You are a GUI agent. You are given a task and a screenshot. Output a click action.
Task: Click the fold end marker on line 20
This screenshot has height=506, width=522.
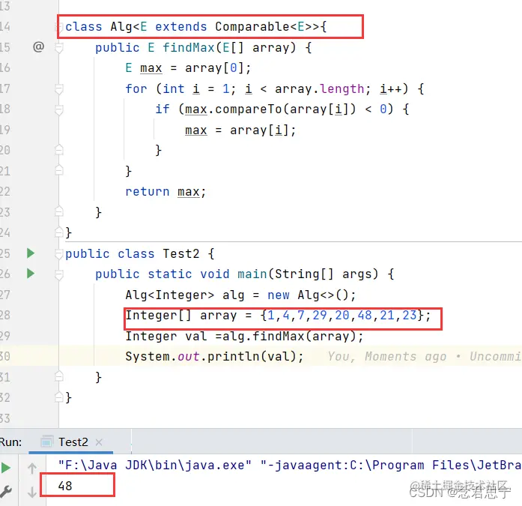point(59,150)
